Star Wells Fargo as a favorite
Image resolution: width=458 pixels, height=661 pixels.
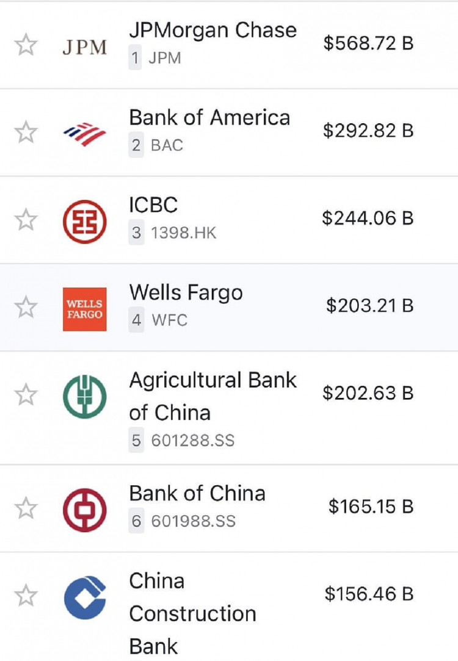[26, 307]
